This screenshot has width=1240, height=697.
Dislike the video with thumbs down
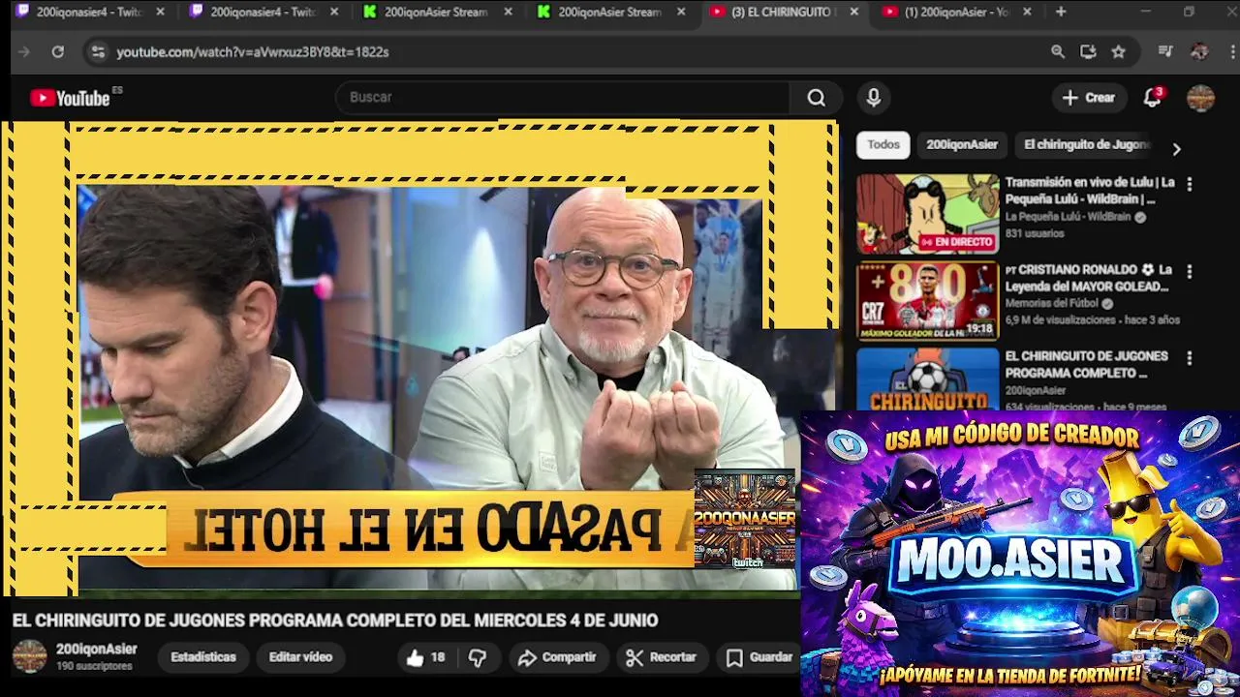(478, 657)
